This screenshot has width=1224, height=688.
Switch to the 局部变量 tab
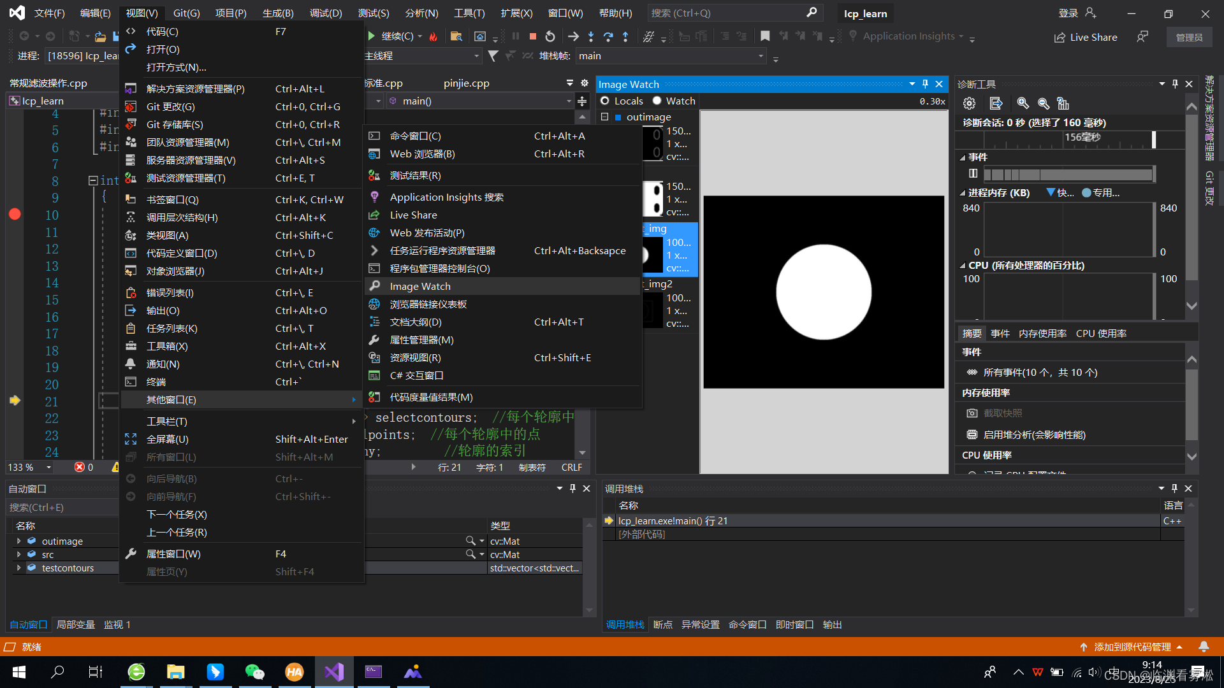point(75,624)
